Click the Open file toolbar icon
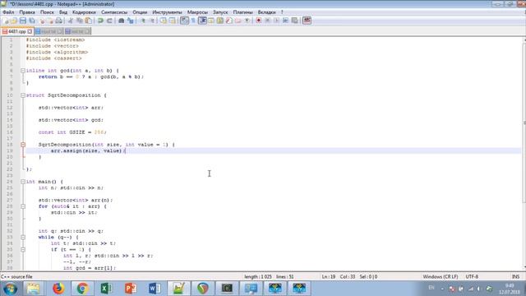Viewport: 526px width, 296px height. click(14, 21)
